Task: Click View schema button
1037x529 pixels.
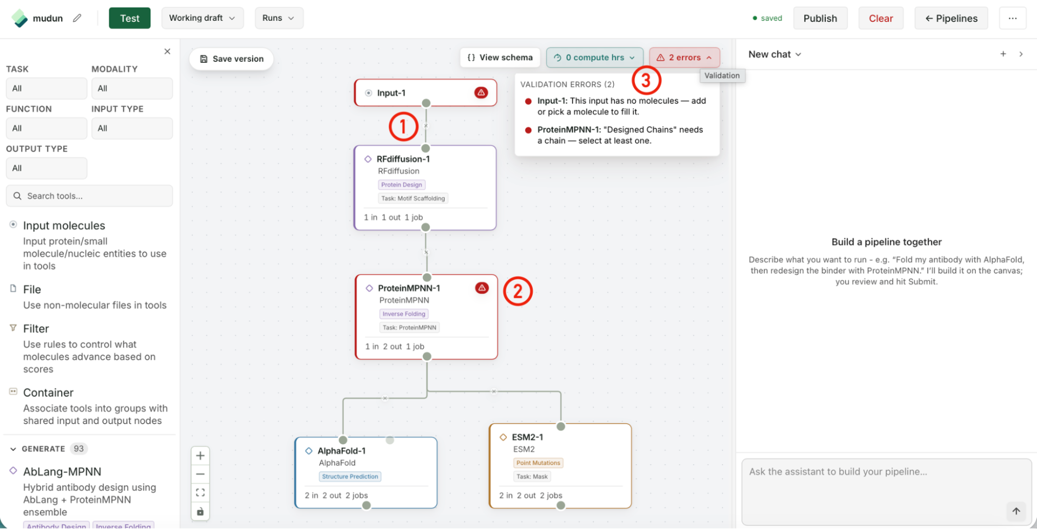Action: (x=500, y=58)
